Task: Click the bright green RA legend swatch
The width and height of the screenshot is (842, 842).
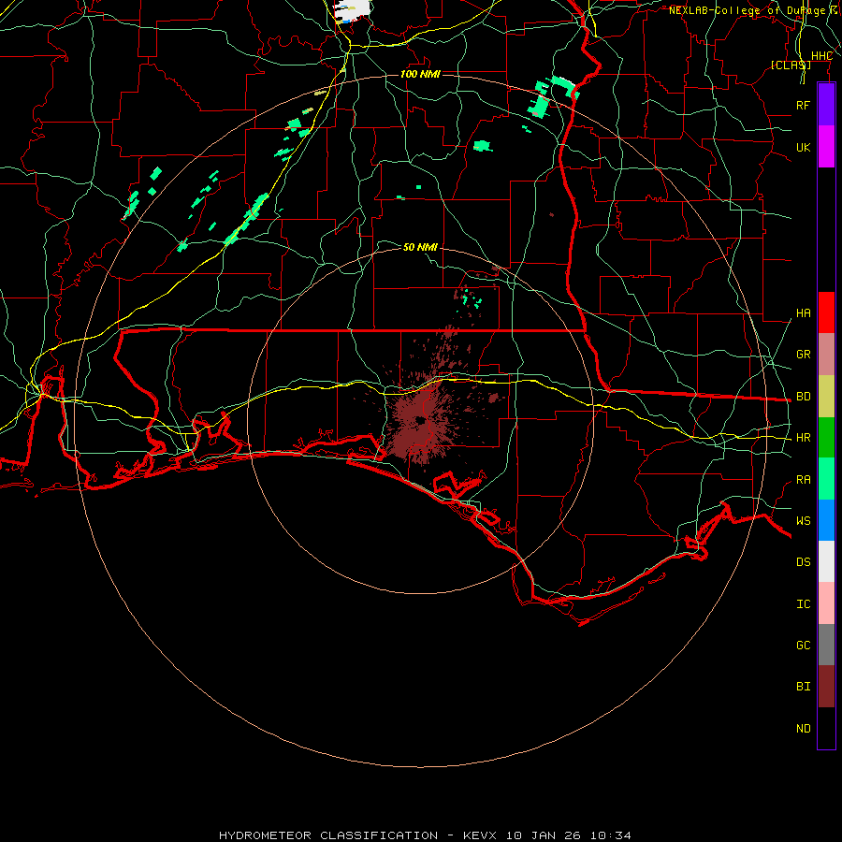Action: 826,479
